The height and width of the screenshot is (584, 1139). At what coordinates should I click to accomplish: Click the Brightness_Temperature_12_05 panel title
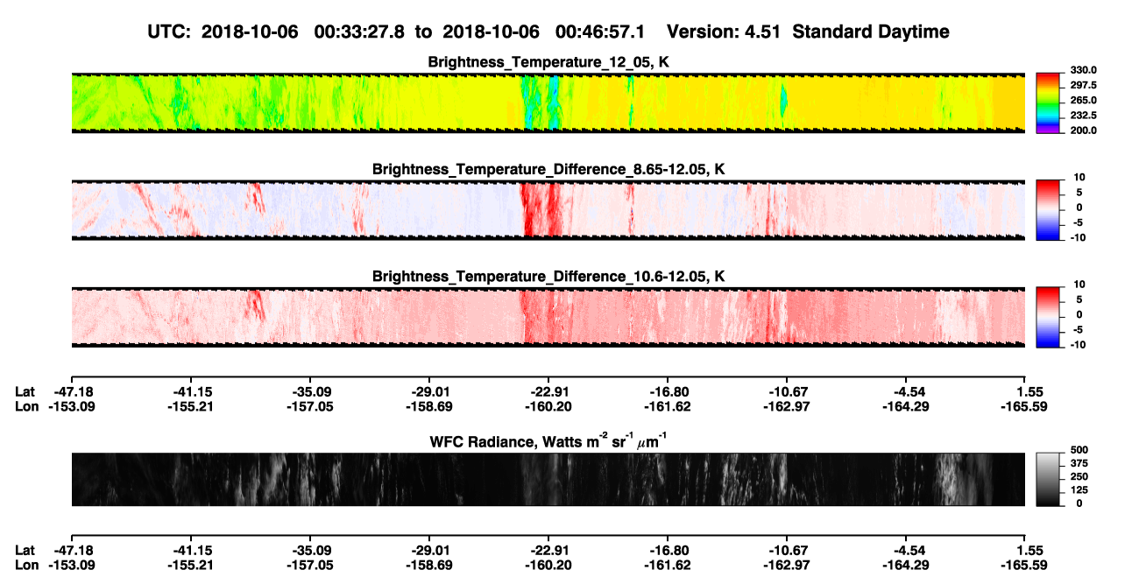(x=548, y=62)
